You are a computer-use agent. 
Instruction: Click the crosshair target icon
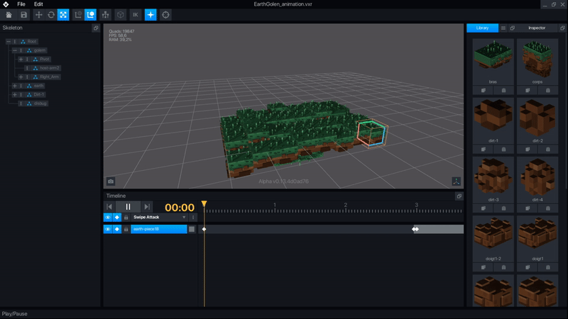(x=165, y=15)
